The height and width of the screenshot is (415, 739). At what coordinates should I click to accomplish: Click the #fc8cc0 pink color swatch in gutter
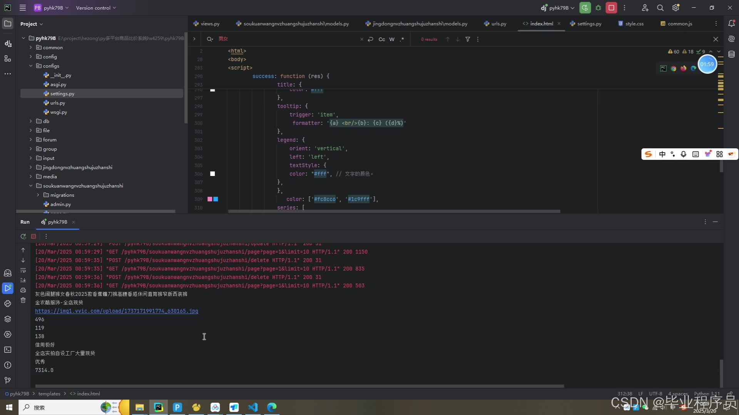(210, 199)
